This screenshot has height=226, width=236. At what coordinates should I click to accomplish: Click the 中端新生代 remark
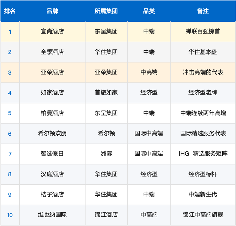(203, 194)
